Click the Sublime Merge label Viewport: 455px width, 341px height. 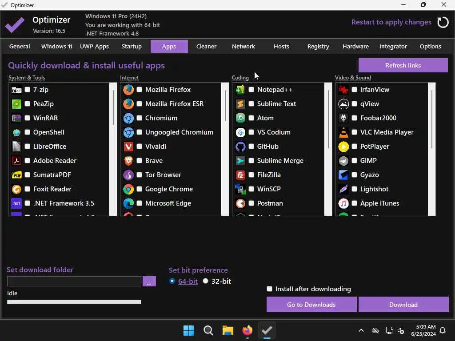coord(280,161)
